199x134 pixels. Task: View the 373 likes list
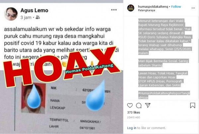point(134,113)
